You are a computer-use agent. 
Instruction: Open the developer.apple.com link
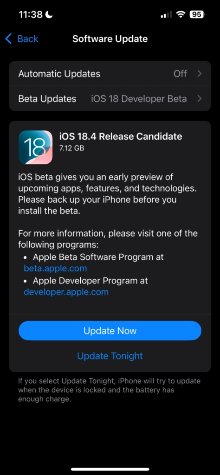click(66, 292)
